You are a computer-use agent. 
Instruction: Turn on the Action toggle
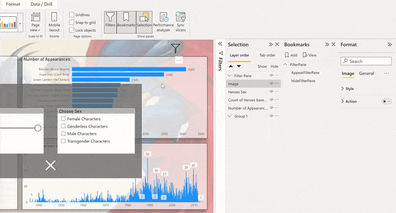click(x=387, y=102)
